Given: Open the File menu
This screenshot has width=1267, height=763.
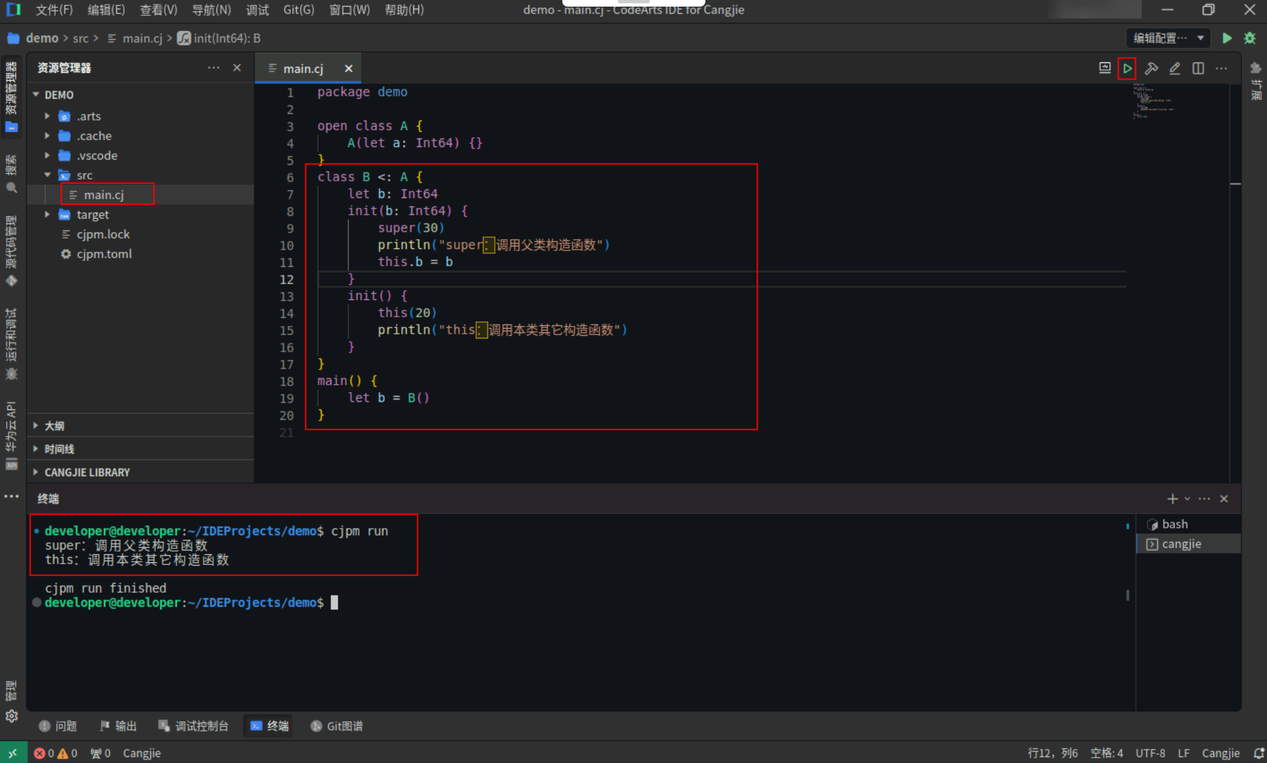Looking at the screenshot, I should (x=54, y=10).
